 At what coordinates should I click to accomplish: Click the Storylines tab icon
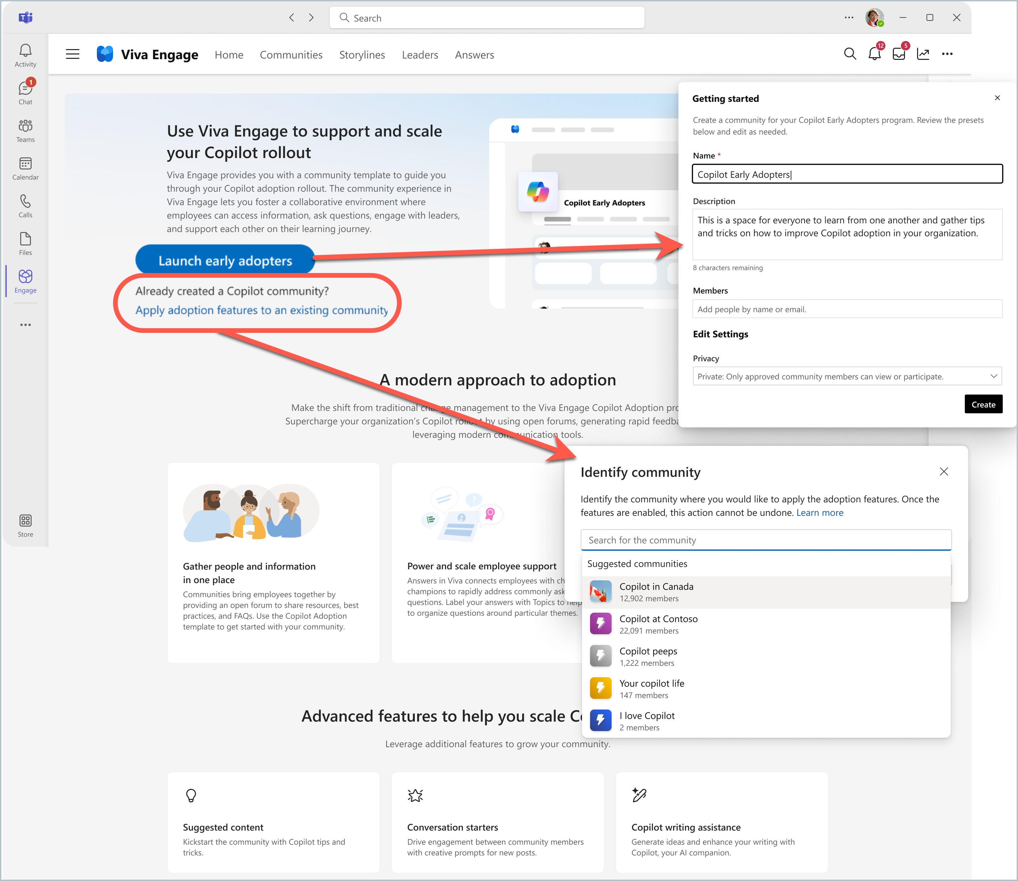362,54
